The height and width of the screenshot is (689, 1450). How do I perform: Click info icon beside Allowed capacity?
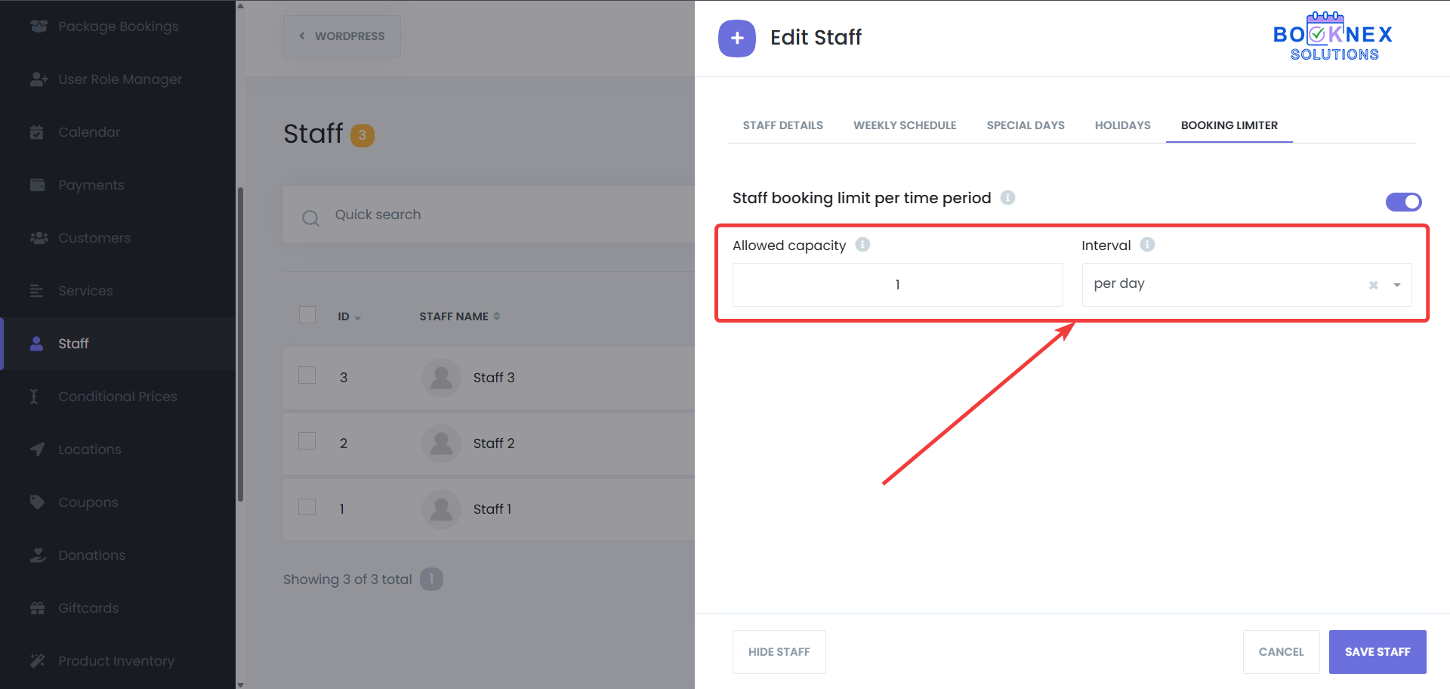[x=862, y=245]
